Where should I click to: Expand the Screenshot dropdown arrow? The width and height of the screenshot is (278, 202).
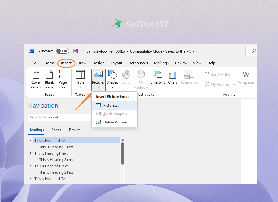pyautogui.click(x=189, y=87)
